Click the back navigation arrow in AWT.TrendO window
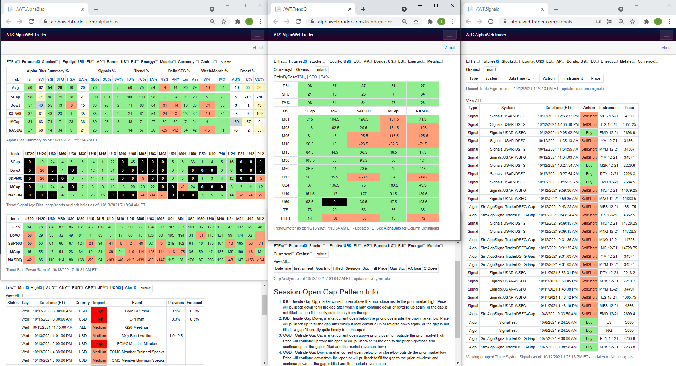Viewport: 676px width, 366px height. (x=275, y=22)
